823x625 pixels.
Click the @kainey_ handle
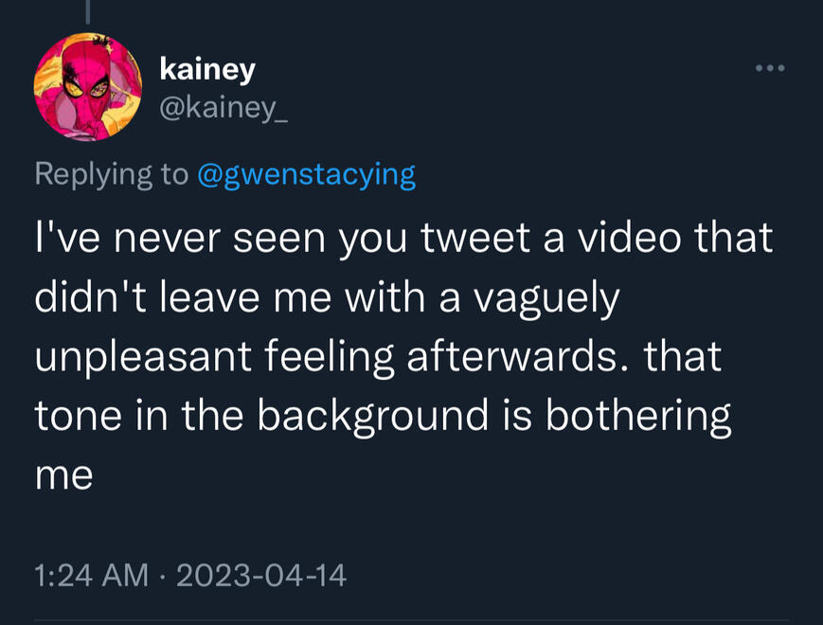223,107
